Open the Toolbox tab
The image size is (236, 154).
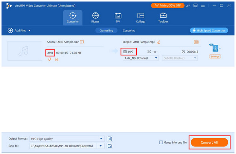click(x=163, y=18)
